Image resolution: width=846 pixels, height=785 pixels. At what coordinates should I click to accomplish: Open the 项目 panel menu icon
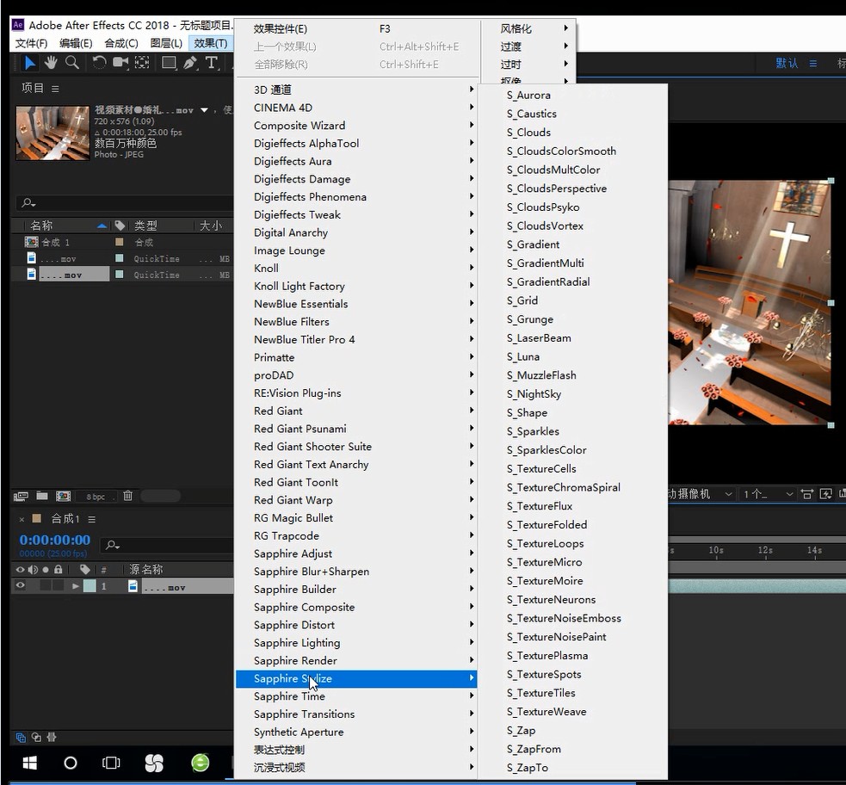coord(55,89)
